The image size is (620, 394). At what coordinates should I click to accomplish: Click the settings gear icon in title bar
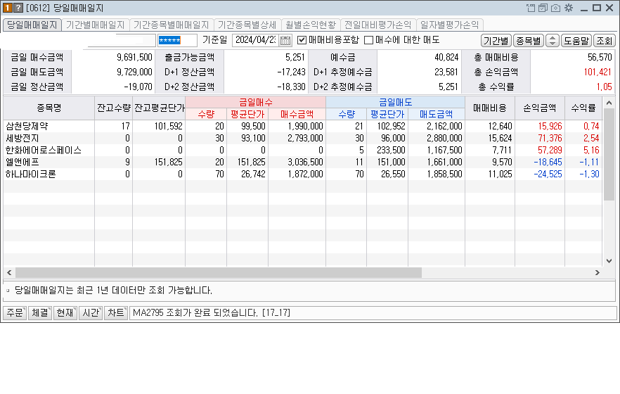(568, 8)
